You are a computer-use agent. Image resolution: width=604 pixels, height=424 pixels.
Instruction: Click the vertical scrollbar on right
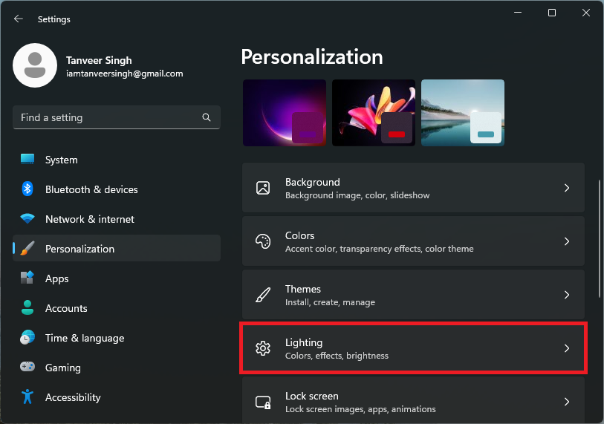click(x=600, y=239)
